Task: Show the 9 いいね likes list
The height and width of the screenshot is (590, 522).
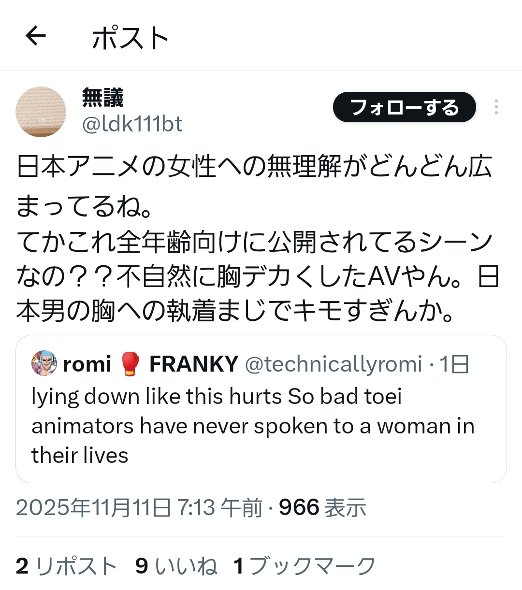Action: point(176,566)
